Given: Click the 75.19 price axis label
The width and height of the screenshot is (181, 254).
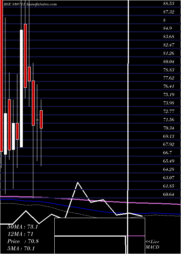Looking at the screenshot, I should click(169, 95).
